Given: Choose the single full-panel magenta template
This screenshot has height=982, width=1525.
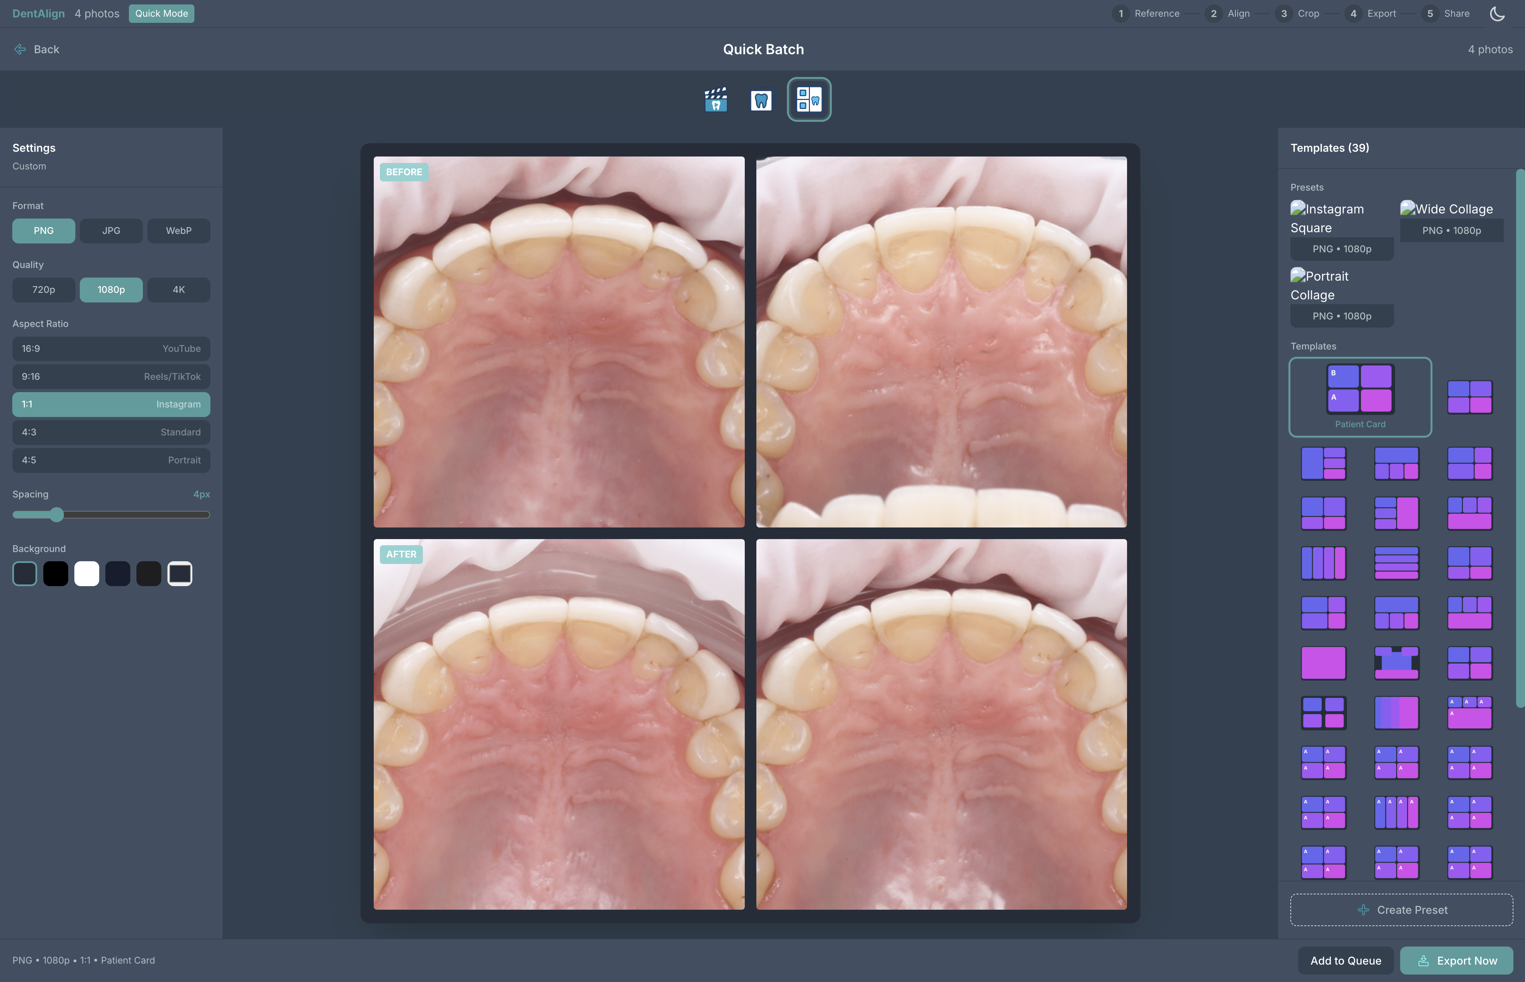Looking at the screenshot, I should click(x=1323, y=663).
